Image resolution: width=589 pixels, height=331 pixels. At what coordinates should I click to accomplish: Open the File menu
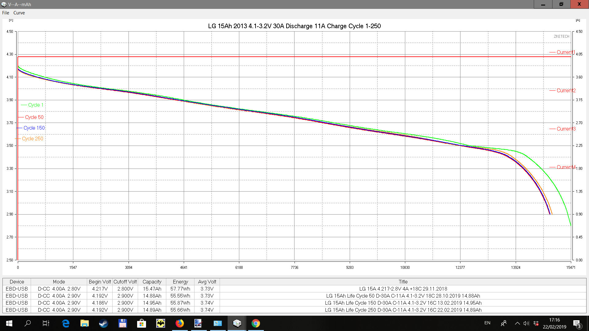pyautogui.click(x=6, y=13)
